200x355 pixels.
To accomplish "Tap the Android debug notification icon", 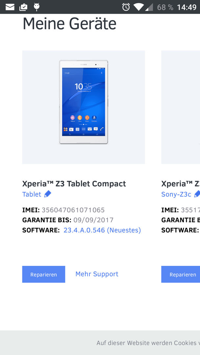I will 37,7.
